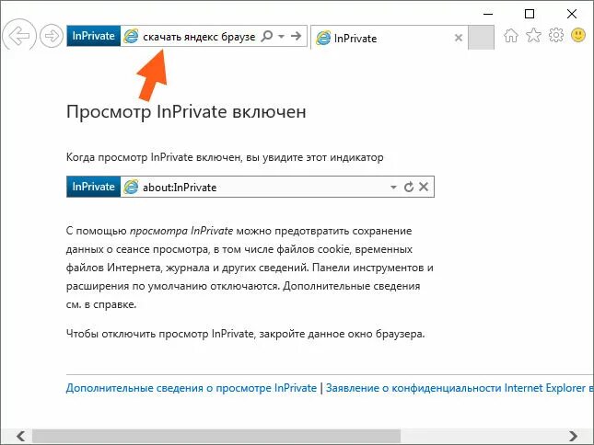Viewport: 594px width, 445px height.
Task: Maximize the browser window
Action: (x=530, y=14)
